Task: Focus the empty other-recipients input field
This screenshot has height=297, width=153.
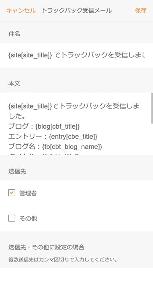Action: coord(77,280)
